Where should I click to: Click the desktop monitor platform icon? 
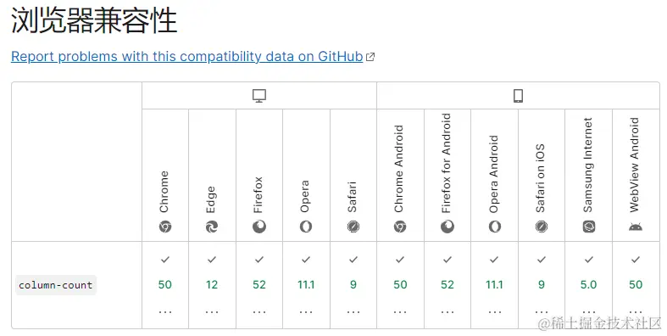click(x=259, y=96)
